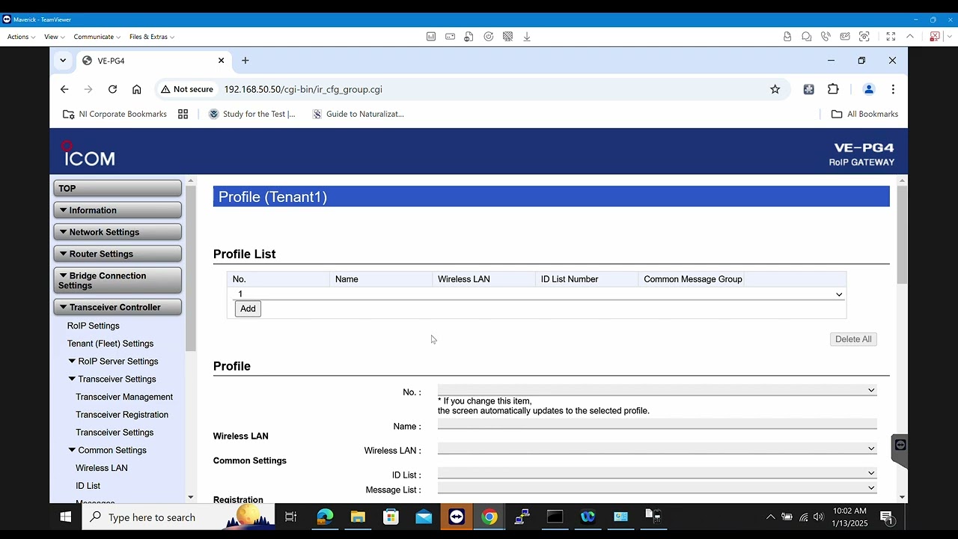Open the Wireless LAN settings link
958x539 pixels.
(x=102, y=468)
